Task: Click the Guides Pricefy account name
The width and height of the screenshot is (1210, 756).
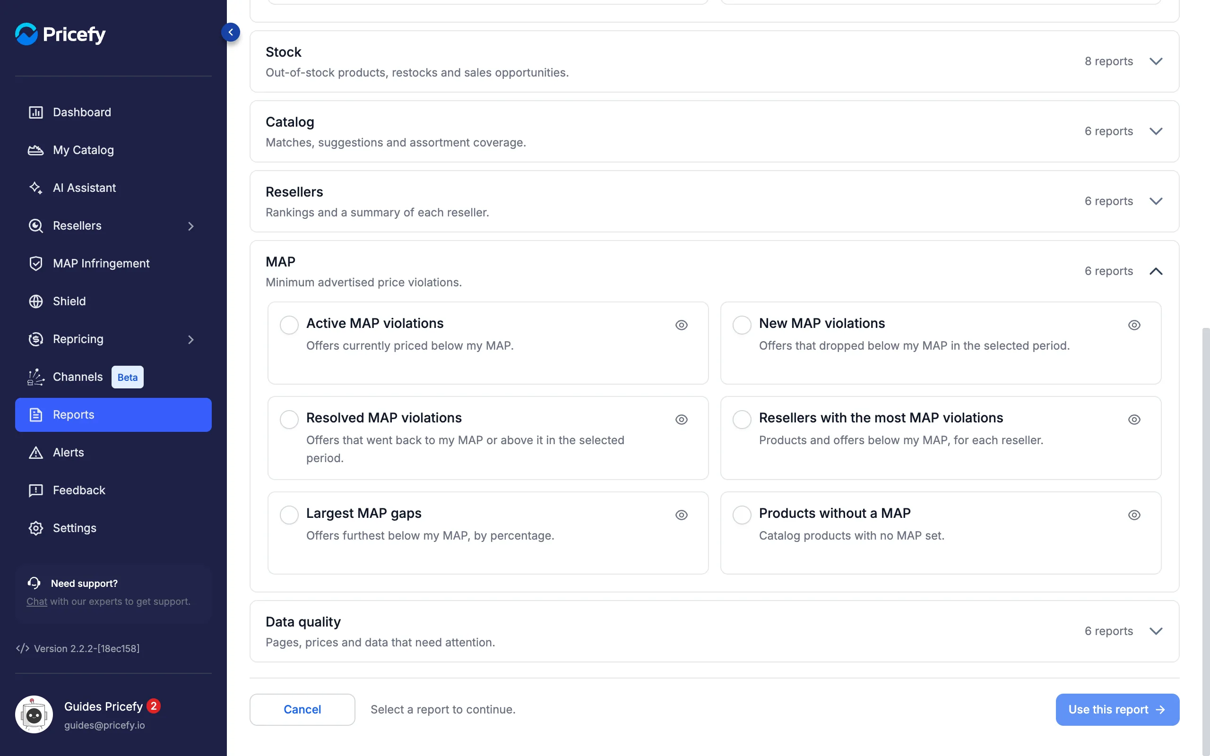Action: [104, 706]
